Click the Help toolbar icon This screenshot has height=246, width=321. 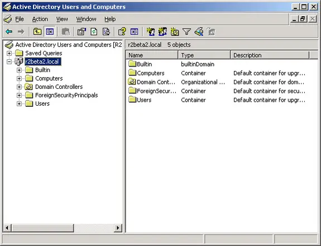[x=122, y=31]
